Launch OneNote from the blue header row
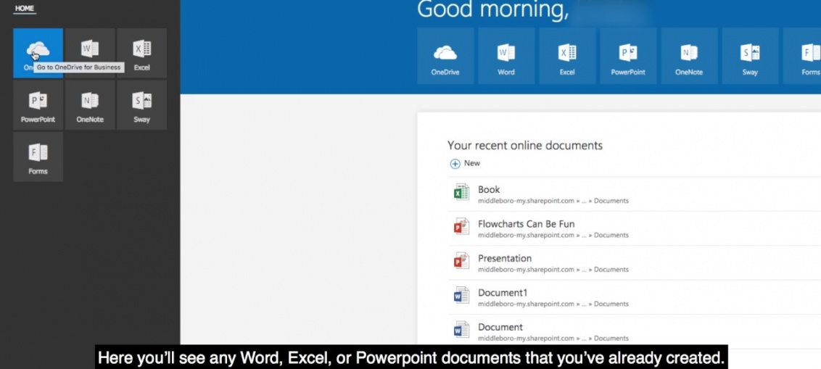 [689, 56]
